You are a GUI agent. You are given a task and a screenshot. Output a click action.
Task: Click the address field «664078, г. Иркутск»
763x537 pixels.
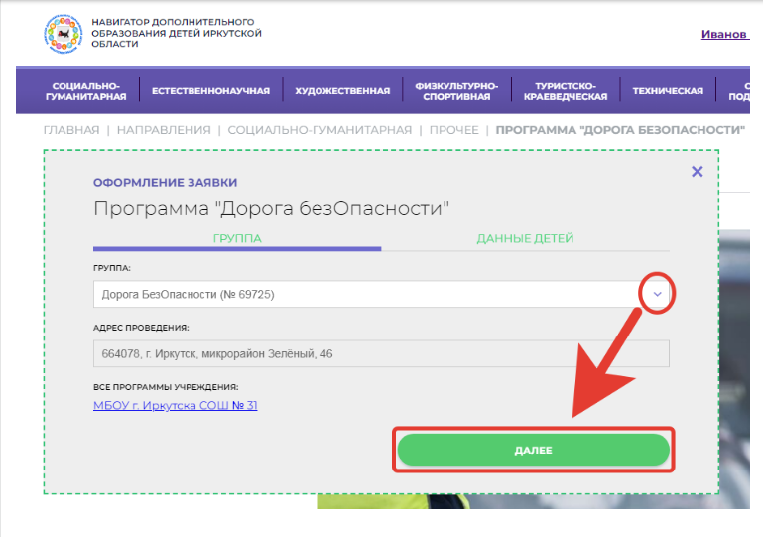point(381,354)
